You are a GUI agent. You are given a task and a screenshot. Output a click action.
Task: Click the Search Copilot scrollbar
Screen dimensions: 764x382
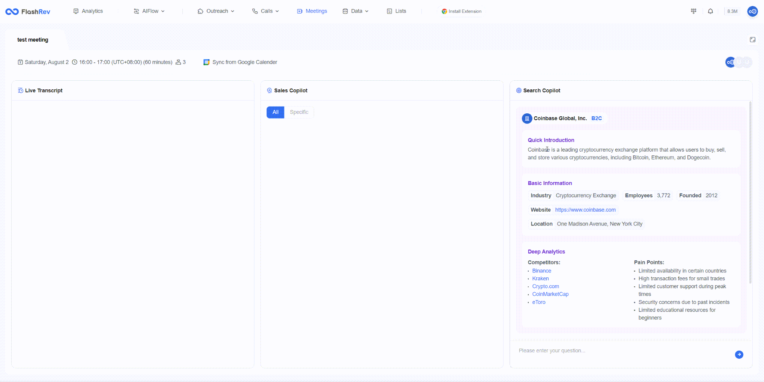coord(750,192)
